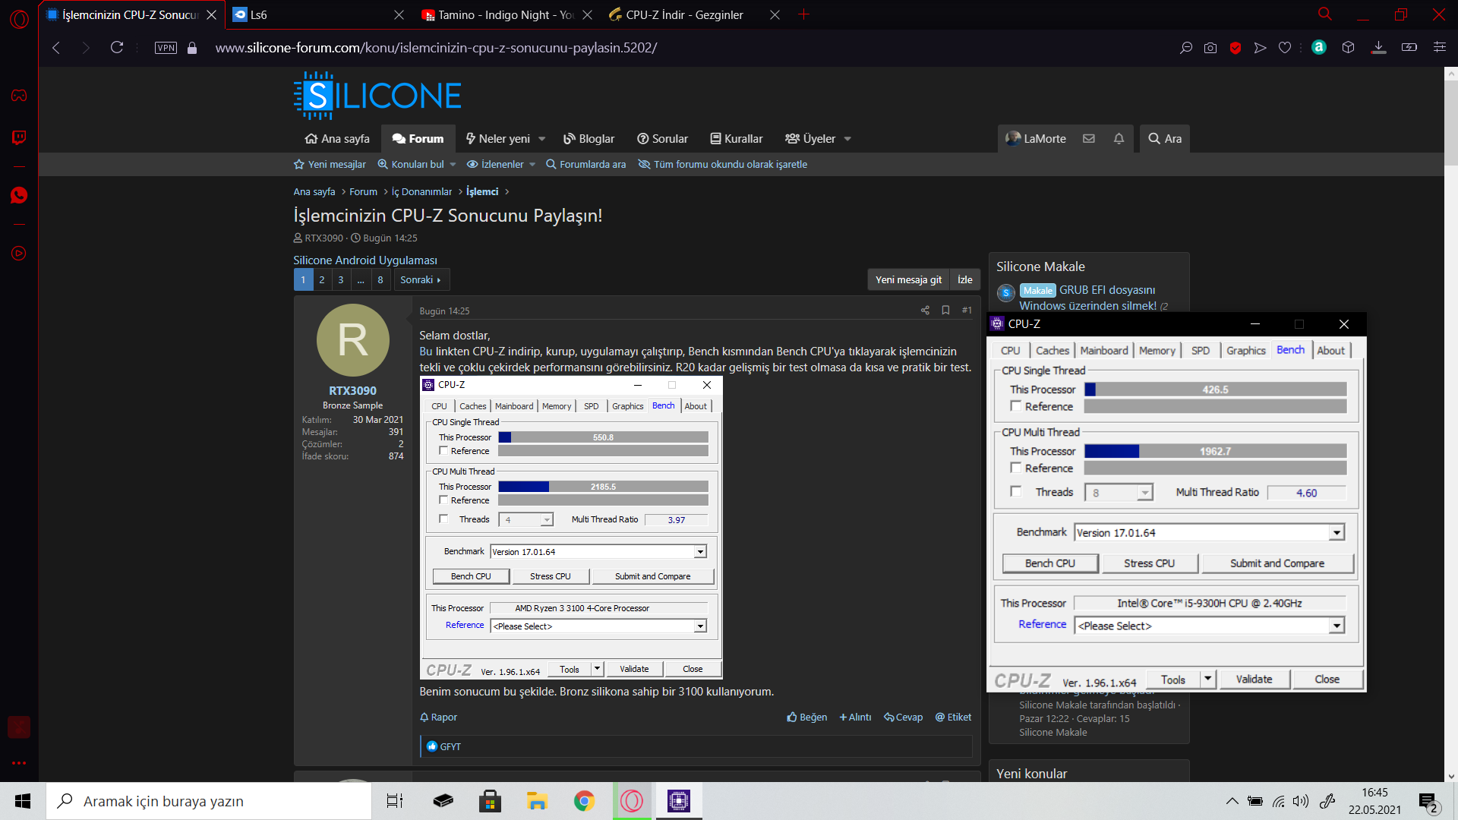Click the 550.8 score bar in post screenshot

point(603,437)
